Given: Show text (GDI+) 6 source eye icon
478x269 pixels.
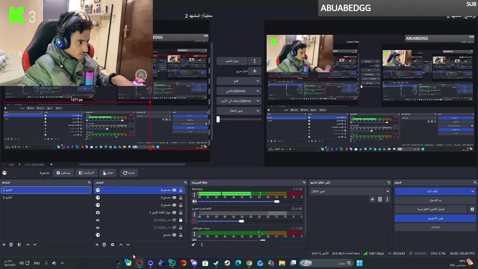Looking at the screenshot, I should pyautogui.click(x=174, y=220).
